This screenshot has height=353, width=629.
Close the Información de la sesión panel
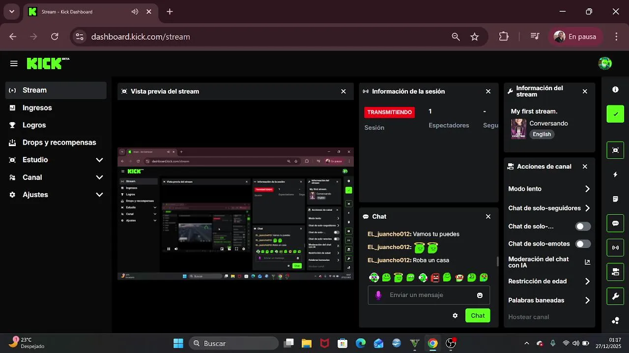488,91
